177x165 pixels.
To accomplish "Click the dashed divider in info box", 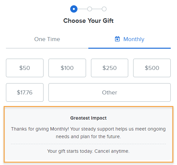I will 88,144.
